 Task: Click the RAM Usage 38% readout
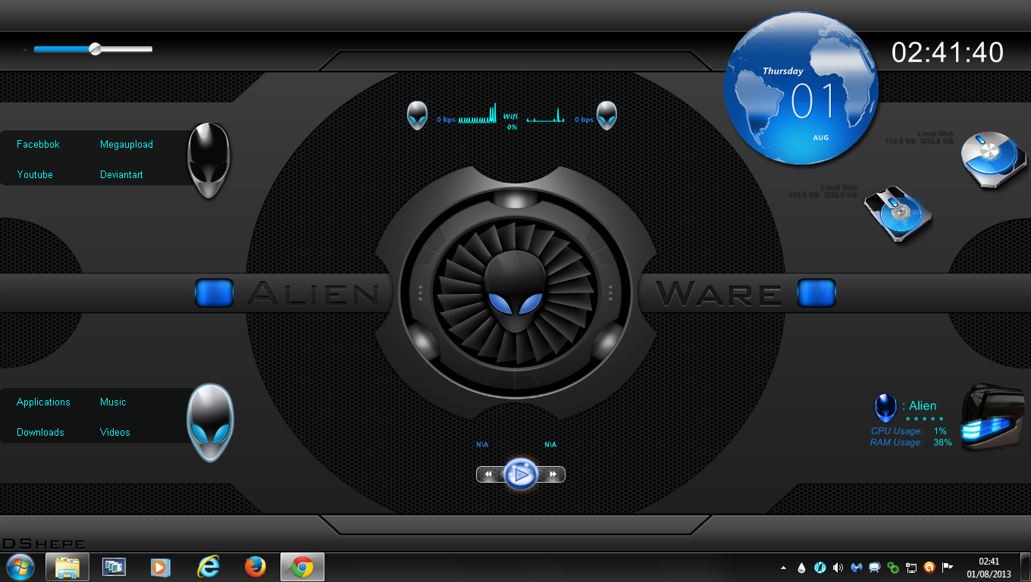(910, 443)
